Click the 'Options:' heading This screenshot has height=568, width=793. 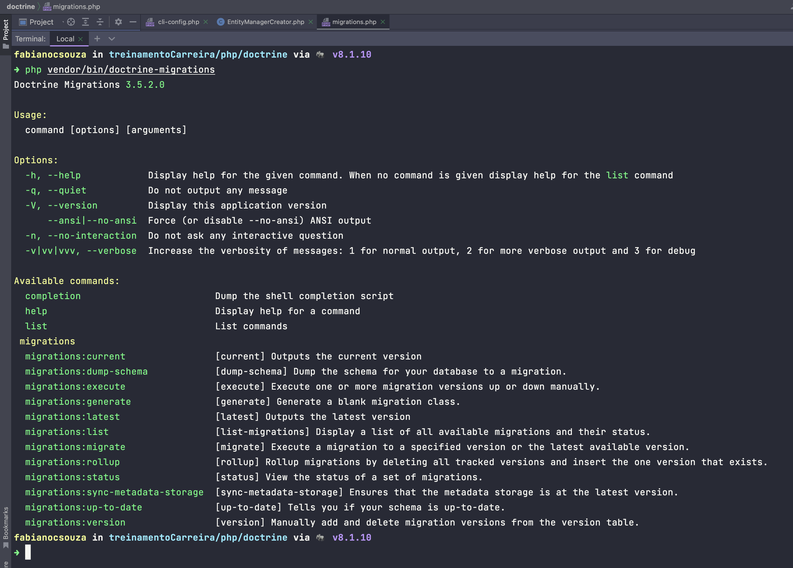coord(36,160)
